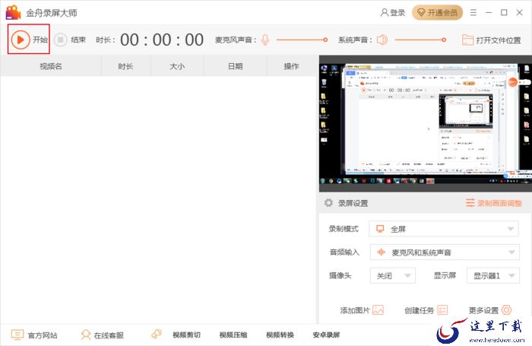Click the 操作 column header

coord(291,66)
